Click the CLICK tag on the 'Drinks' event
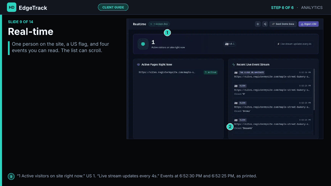Screen dimensions: 331x186 click(242, 103)
